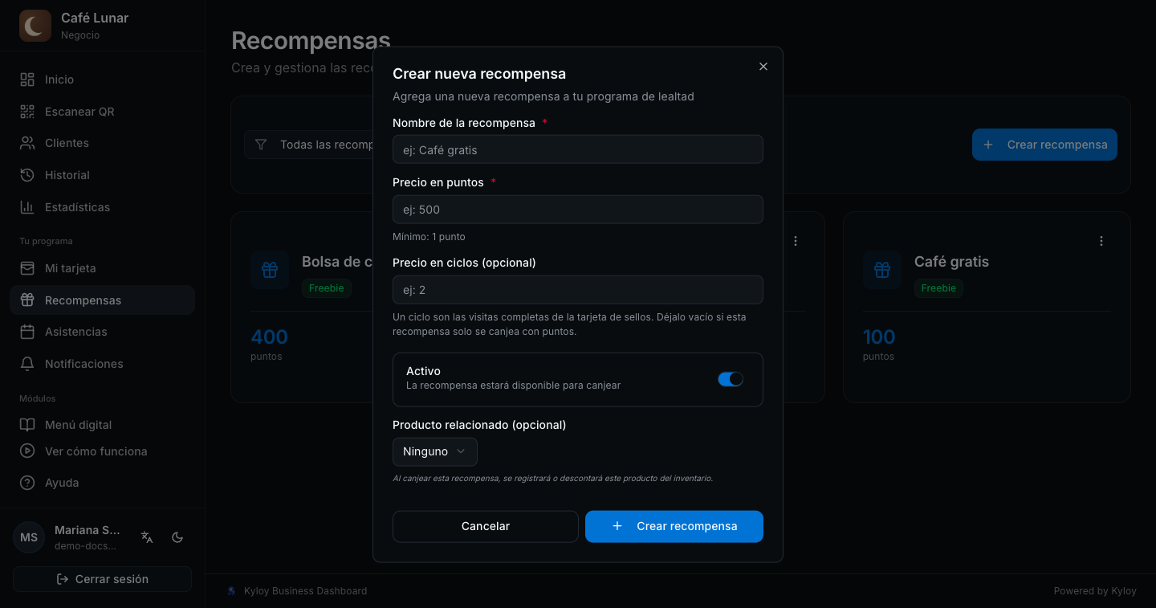Viewport: 1156px width, 608px height.
Task: Open options menu on the middle reward card
Action: click(796, 241)
